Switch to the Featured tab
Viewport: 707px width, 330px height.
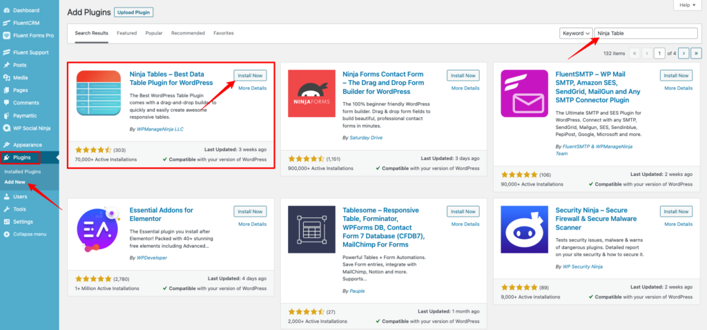click(126, 33)
